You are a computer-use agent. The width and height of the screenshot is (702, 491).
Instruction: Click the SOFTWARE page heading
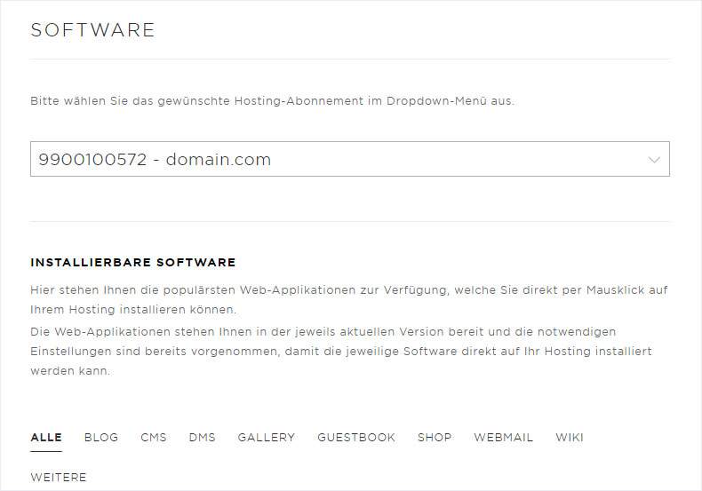(93, 30)
